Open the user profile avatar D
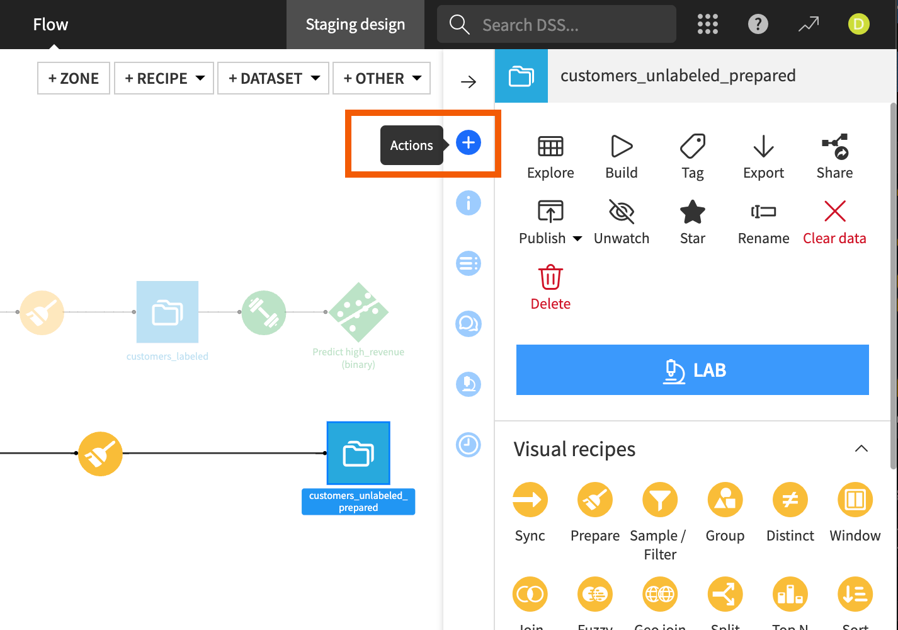This screenshot has height=630, width=898. click(x=859, y=25)
